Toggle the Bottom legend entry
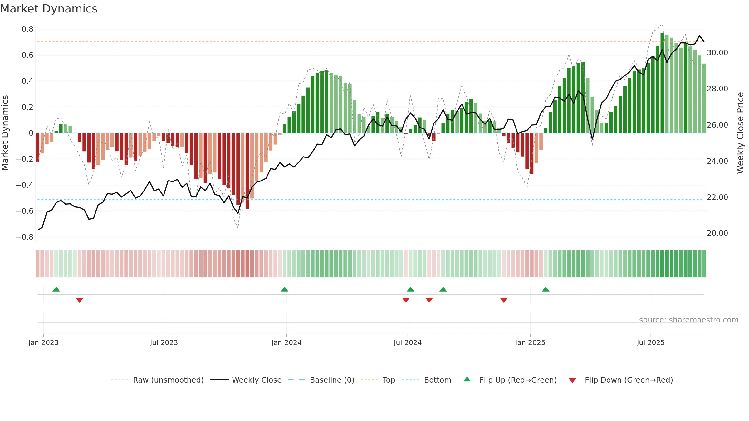 point(426,380)
